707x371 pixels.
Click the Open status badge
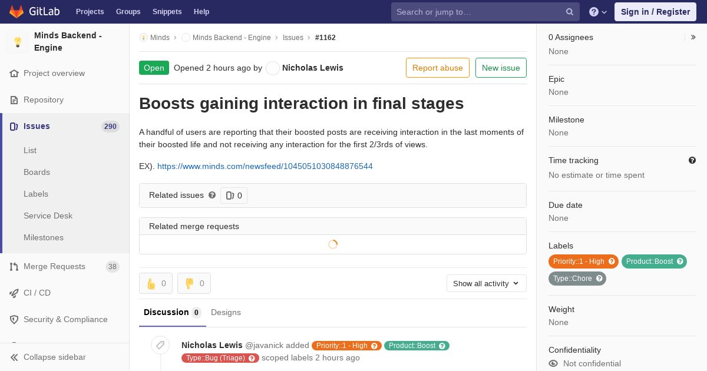click(154, 68)
